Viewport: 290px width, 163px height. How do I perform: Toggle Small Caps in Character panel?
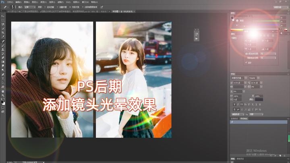245,105
